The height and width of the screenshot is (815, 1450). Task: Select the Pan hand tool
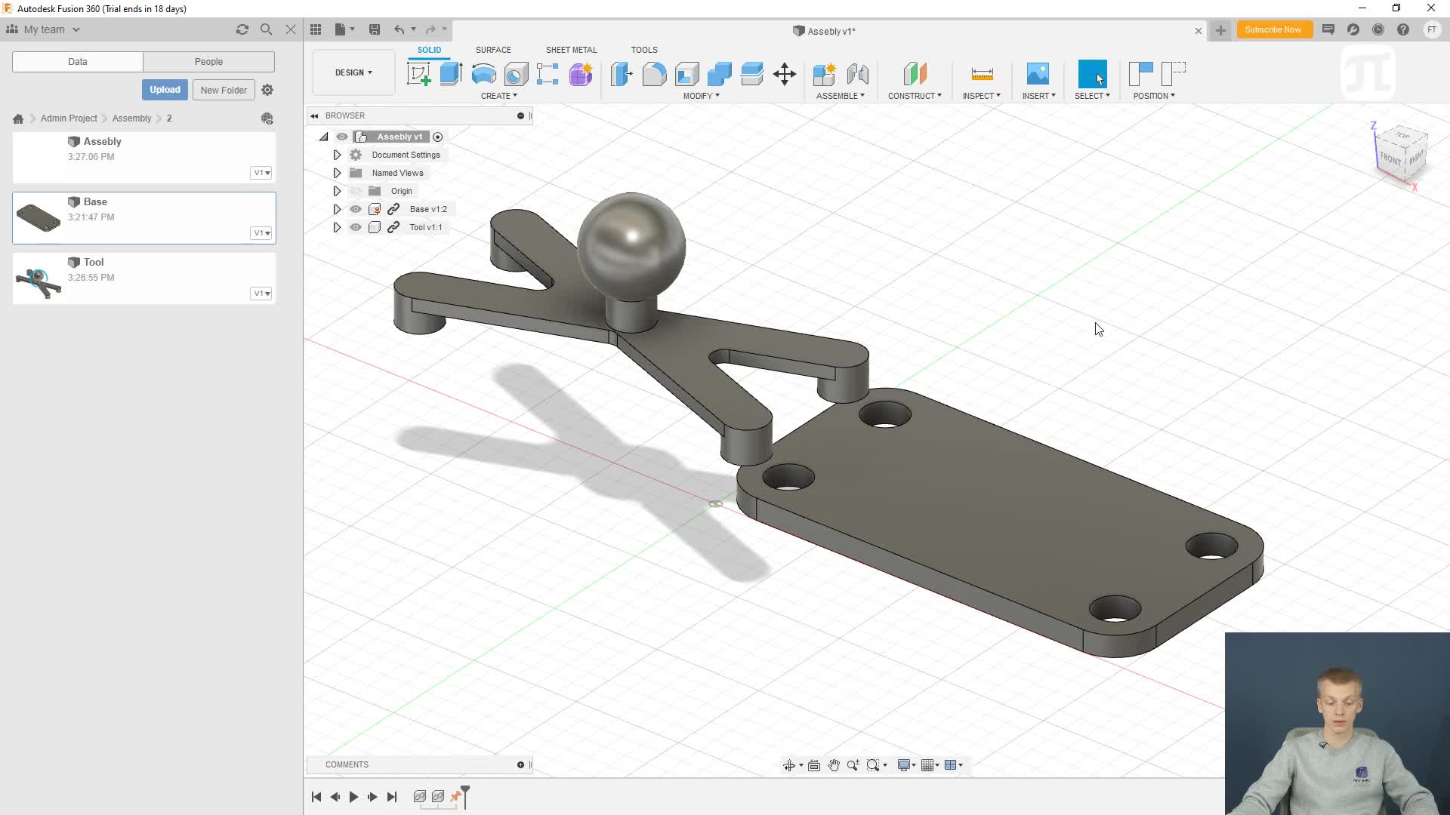tap(834, 765)
